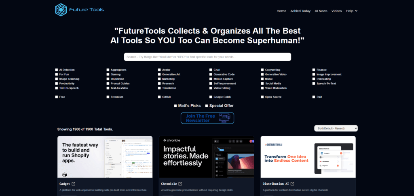
Task: Open the Chronicle tool title link
Action: tap(169, 184)
